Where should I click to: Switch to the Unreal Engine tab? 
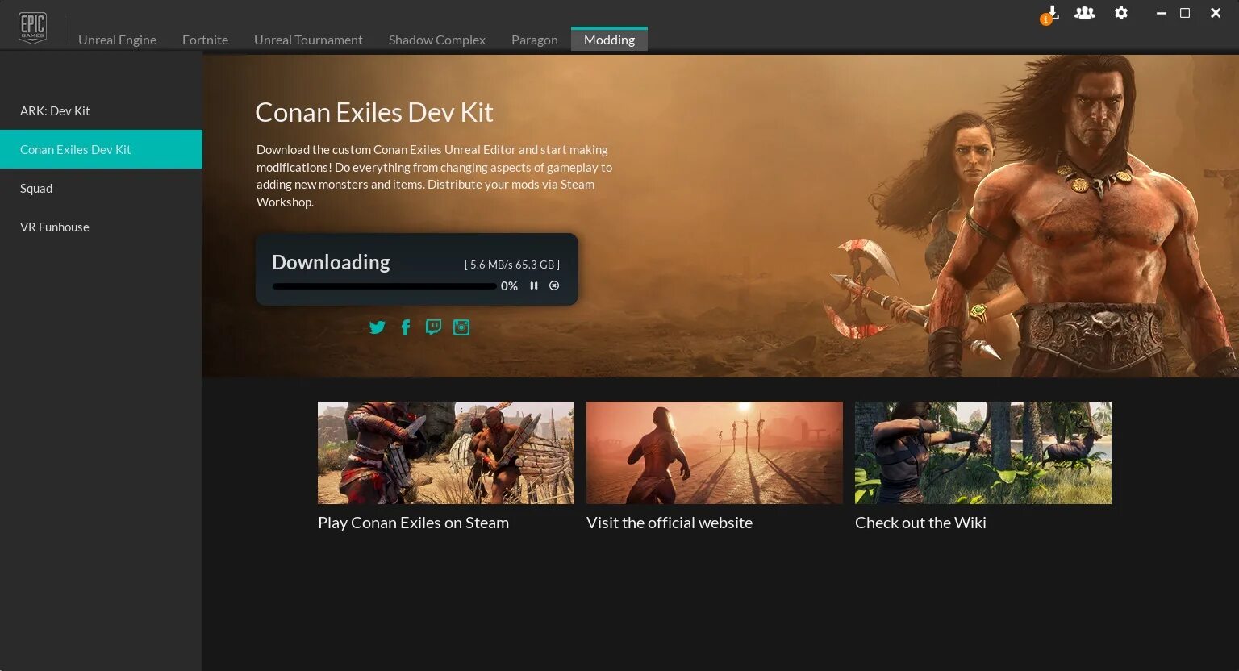tap(117, 40)
